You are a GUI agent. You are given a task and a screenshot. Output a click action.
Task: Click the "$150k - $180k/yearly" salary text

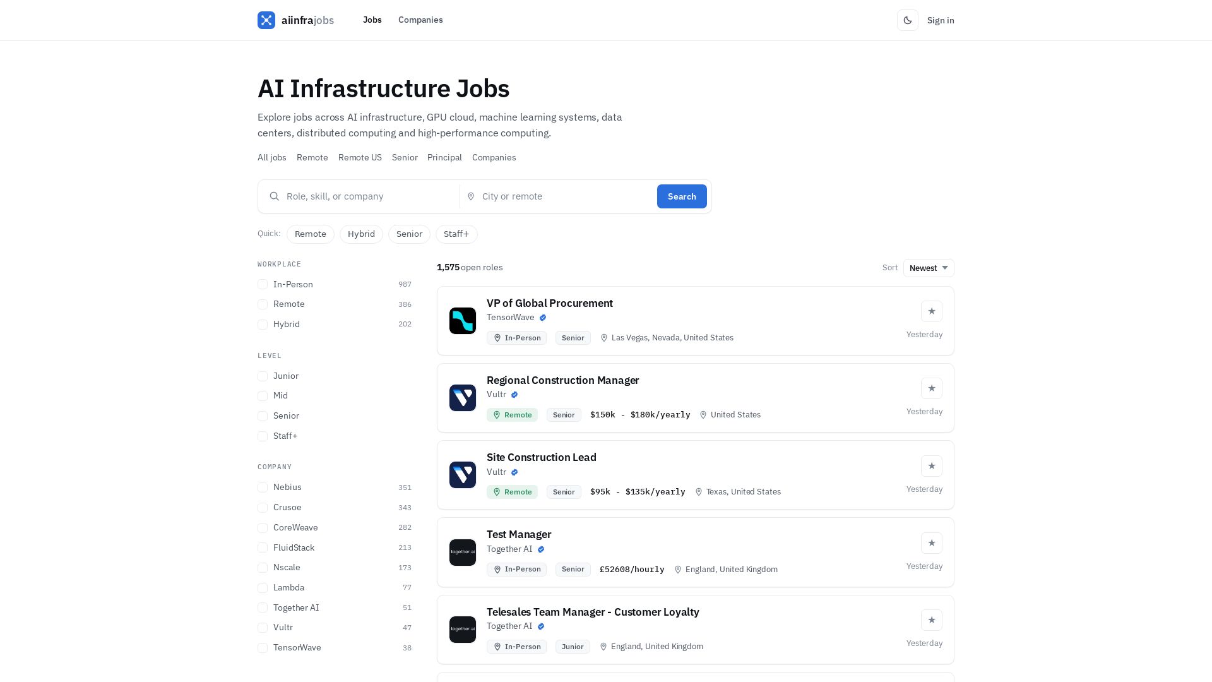coord(640,415)
